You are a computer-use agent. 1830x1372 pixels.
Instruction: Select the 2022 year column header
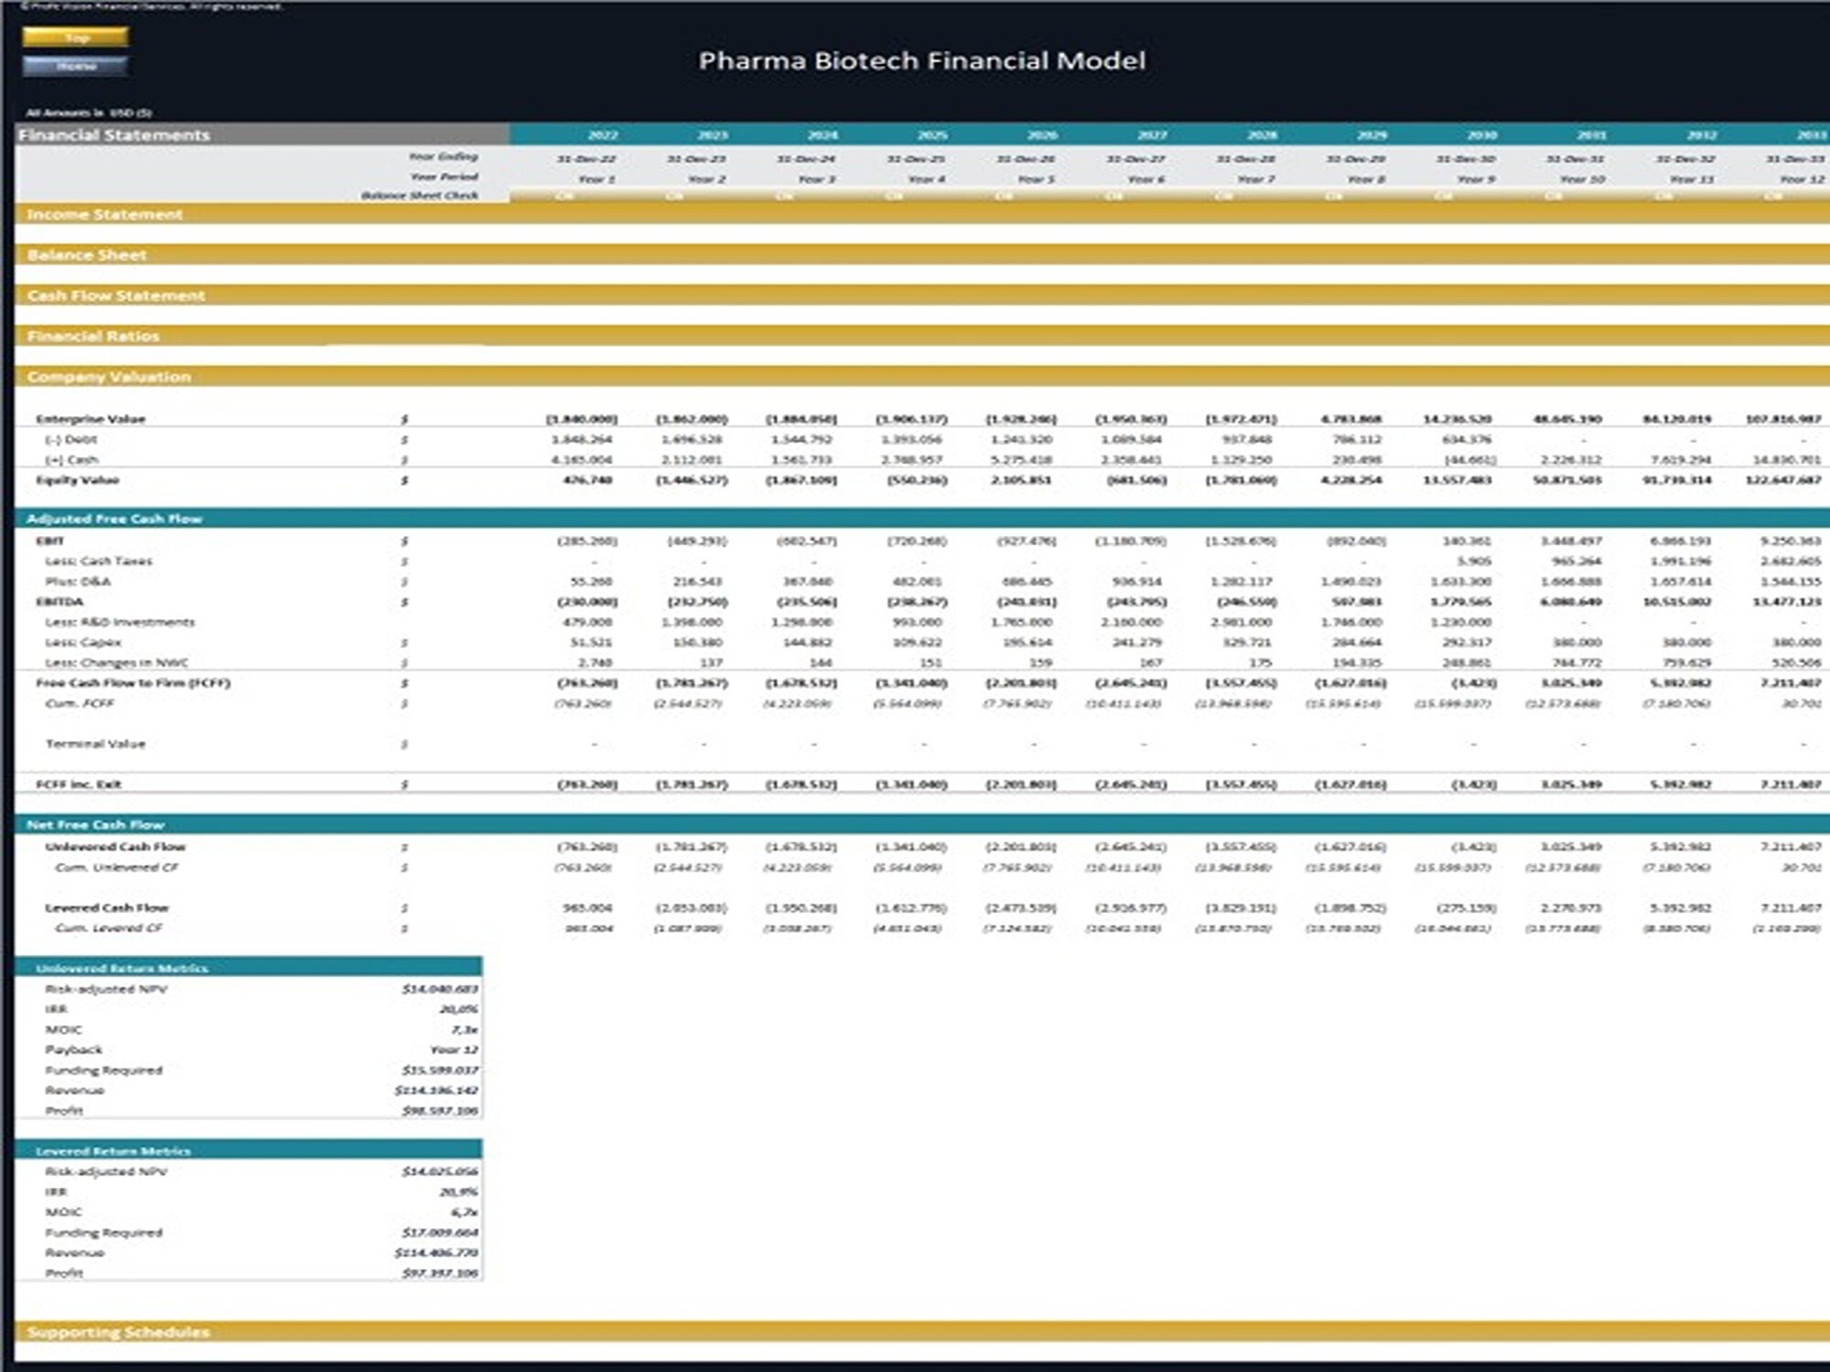pos(601,133)
